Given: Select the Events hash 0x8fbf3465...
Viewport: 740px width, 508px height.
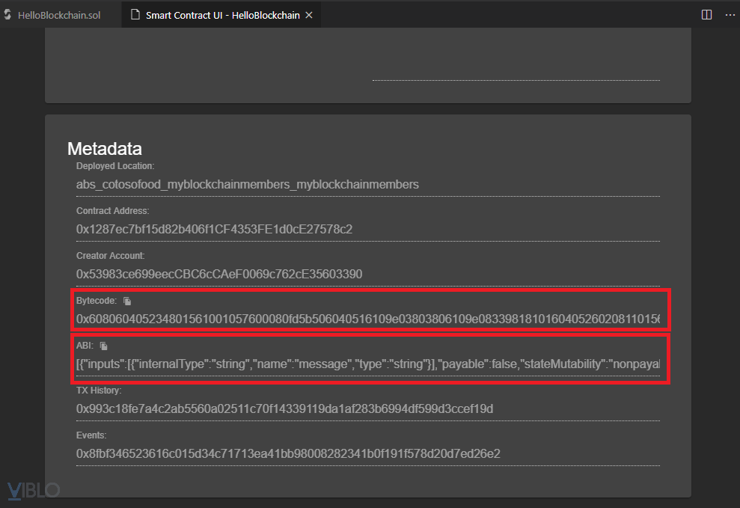Looking at the screenshot, I should pyautogui.click(x=288, y=453).
